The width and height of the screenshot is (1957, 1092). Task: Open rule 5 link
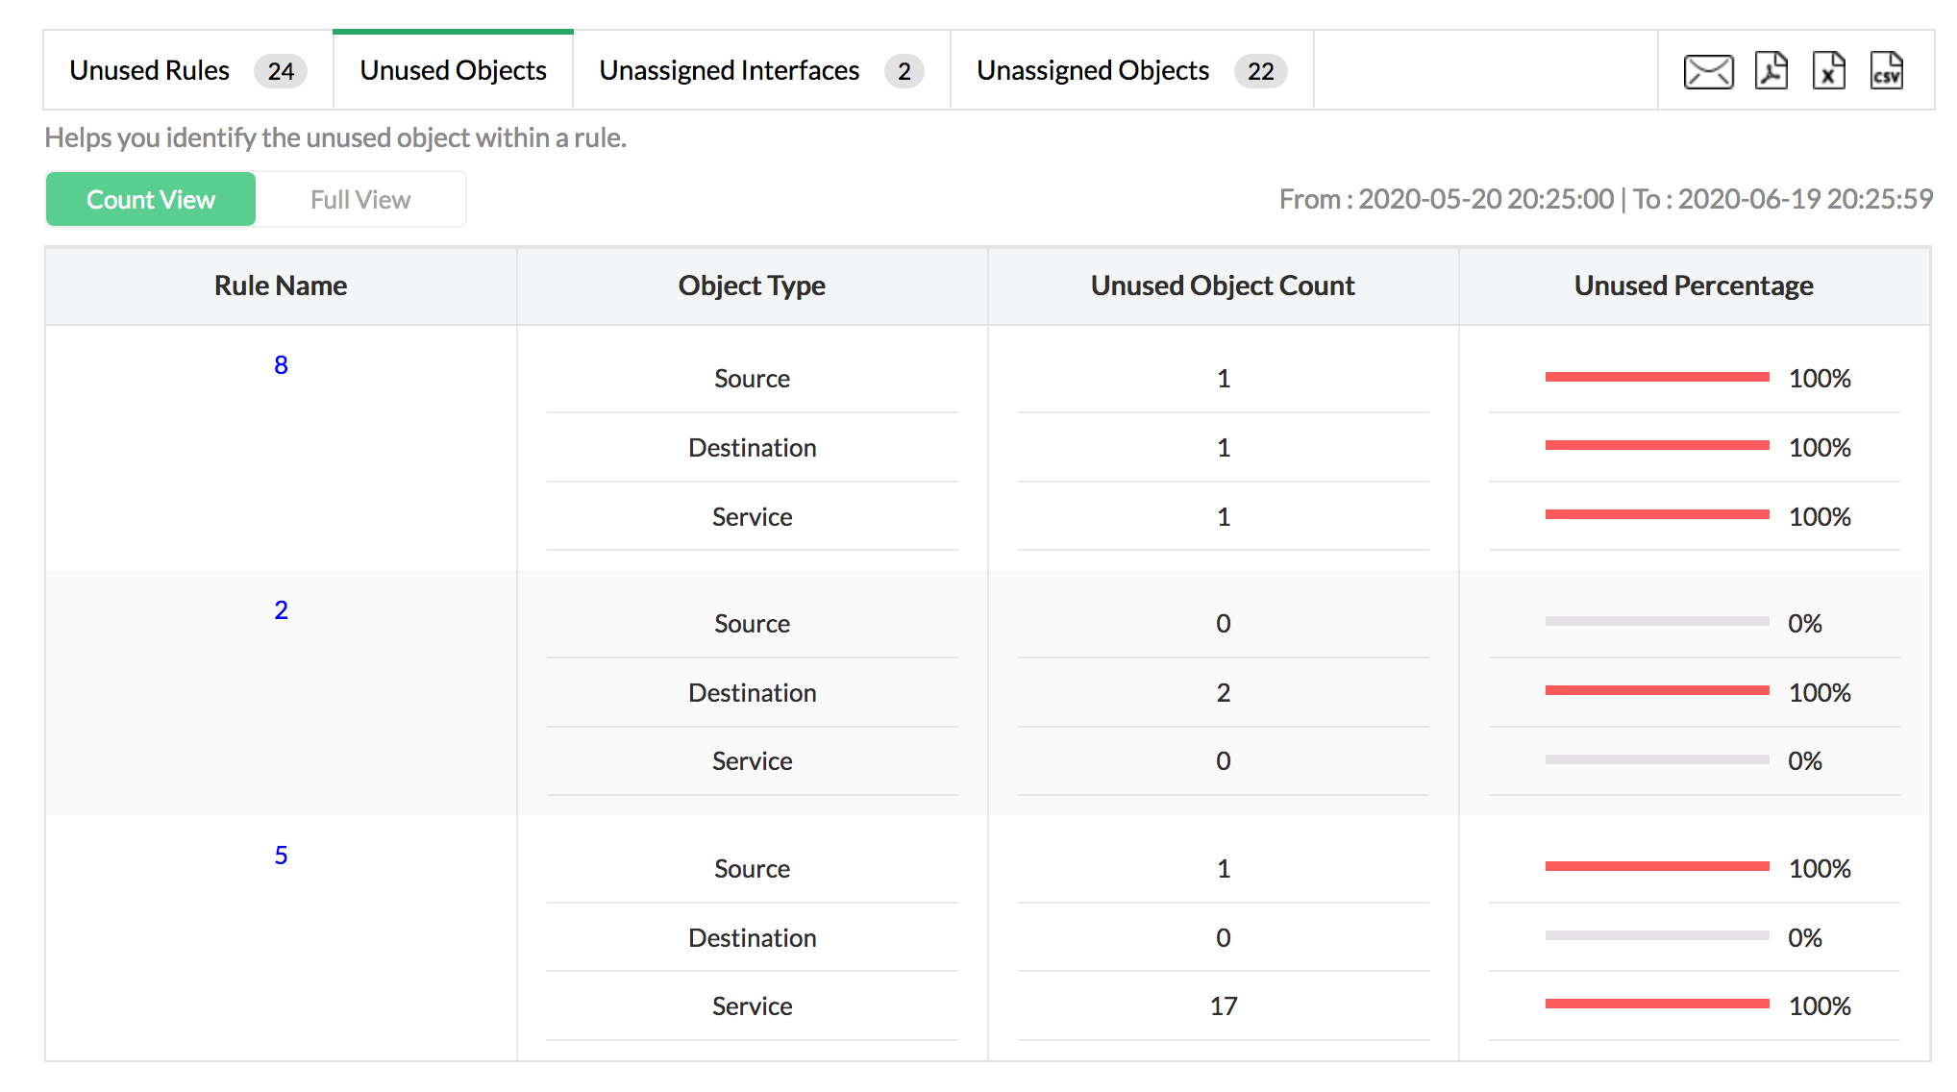point(280,855)
